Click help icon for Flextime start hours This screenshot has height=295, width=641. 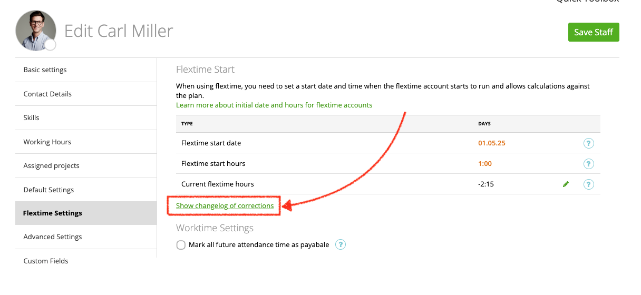(x=588, y=164)
